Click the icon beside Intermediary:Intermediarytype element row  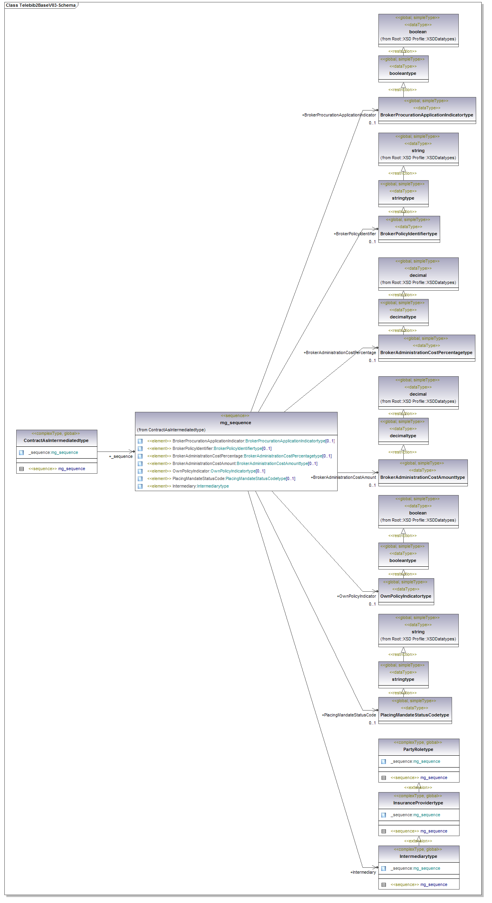click(140, 486)
